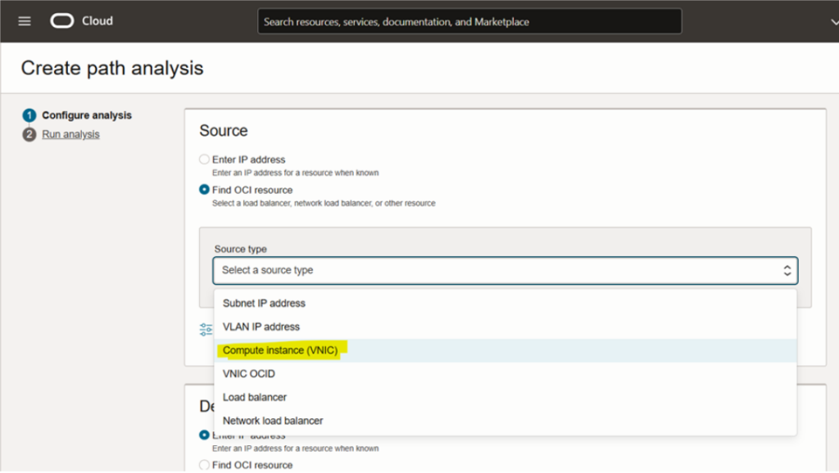Choose the VNIC OCID option
Viewport: 839px width, 473px height.
[x=248, y=374]
